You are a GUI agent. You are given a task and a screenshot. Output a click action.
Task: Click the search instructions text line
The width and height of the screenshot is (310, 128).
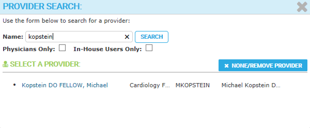pyautogui.click(x=66, y=21)
